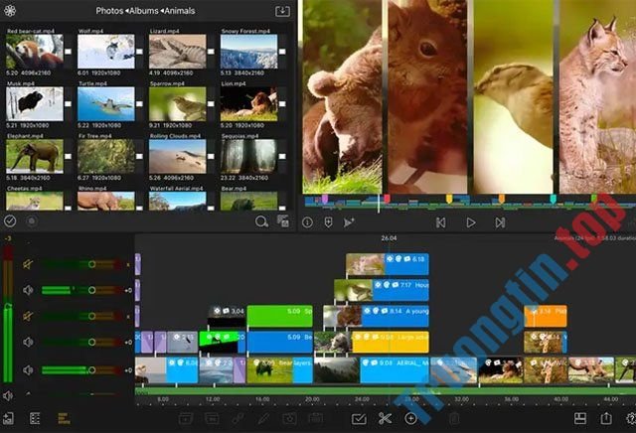Viewport: 636px width, 433px height.
Task: Click the clip info icon below the preview
Action: point(307,222)
